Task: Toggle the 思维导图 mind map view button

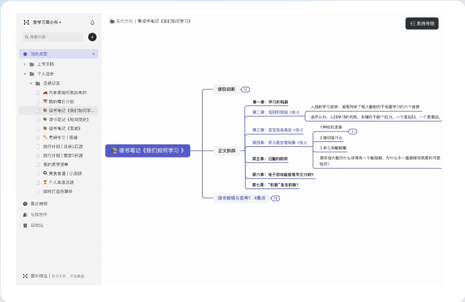Action: (x=421, y=24)
